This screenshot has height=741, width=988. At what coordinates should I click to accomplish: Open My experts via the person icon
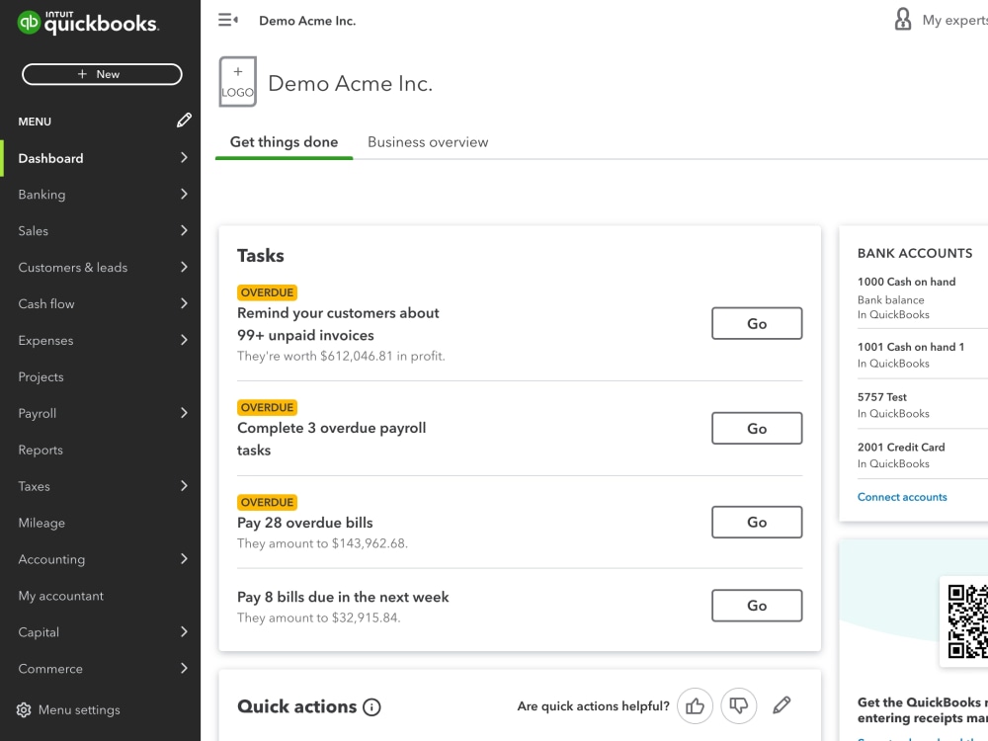[x=902, y=20]
